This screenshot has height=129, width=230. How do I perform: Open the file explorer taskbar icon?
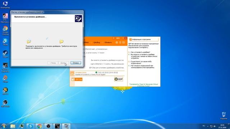(x=13, y=126)
